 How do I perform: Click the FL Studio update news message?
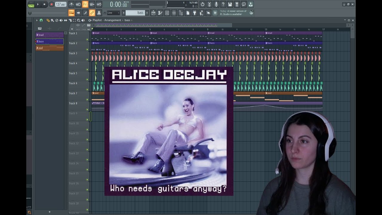237,13
